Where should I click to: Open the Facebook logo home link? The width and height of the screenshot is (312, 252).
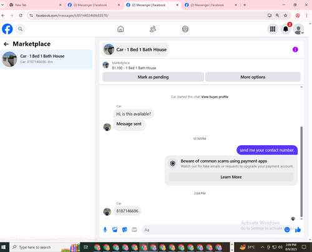(7, 29)
